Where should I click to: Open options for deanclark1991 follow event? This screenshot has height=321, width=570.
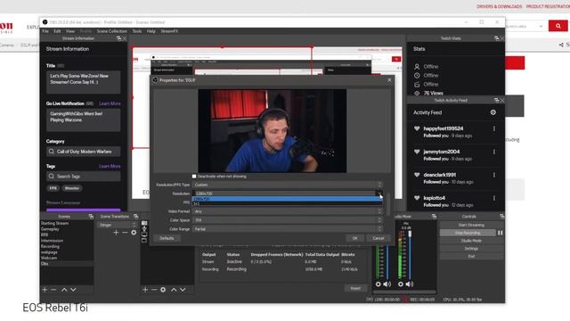click(494, 175)
